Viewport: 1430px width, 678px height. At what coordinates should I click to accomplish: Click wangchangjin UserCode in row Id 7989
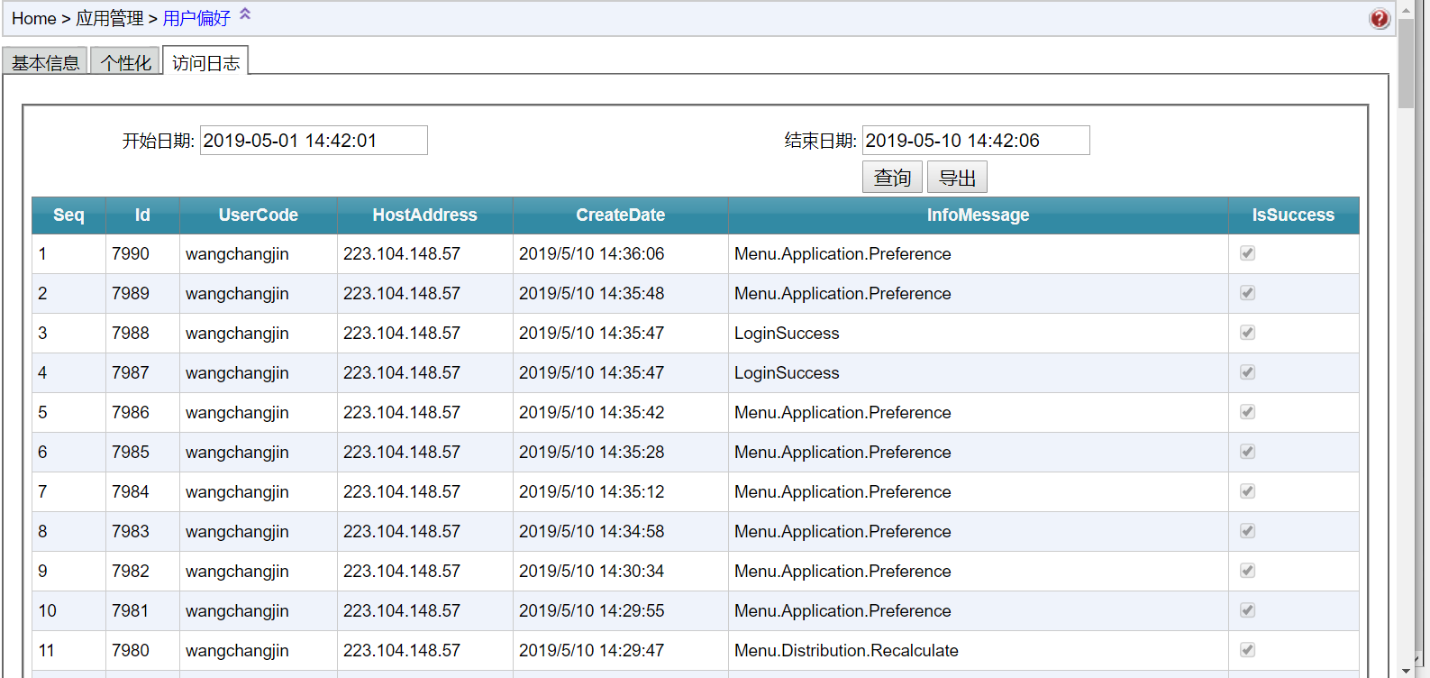pos(237,294)
